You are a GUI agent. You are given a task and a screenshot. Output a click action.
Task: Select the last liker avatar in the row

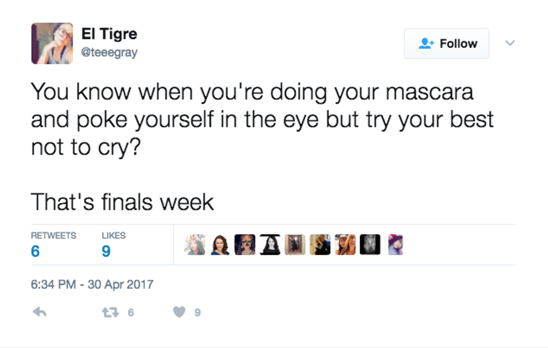click(395, 245)
